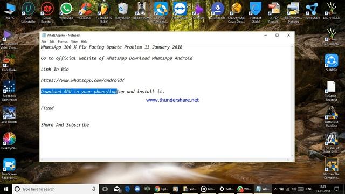Click the 'Link In Bio' line
Viewport: 345px width, 194px height.
(x=55, y=70)
